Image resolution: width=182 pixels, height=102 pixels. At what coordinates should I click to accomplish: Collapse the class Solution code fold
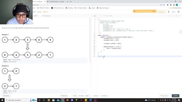point(96,35)
